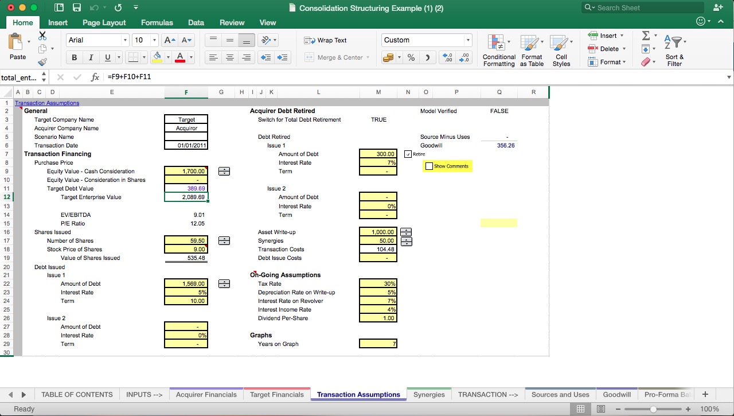Switch to the Formulas ribbon tab
The image size is (734, 416).
[157, 22]
